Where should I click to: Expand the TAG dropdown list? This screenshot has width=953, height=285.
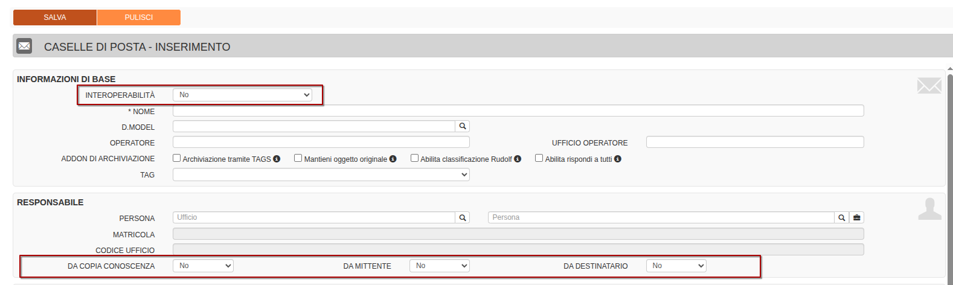(x=321, y=175)
